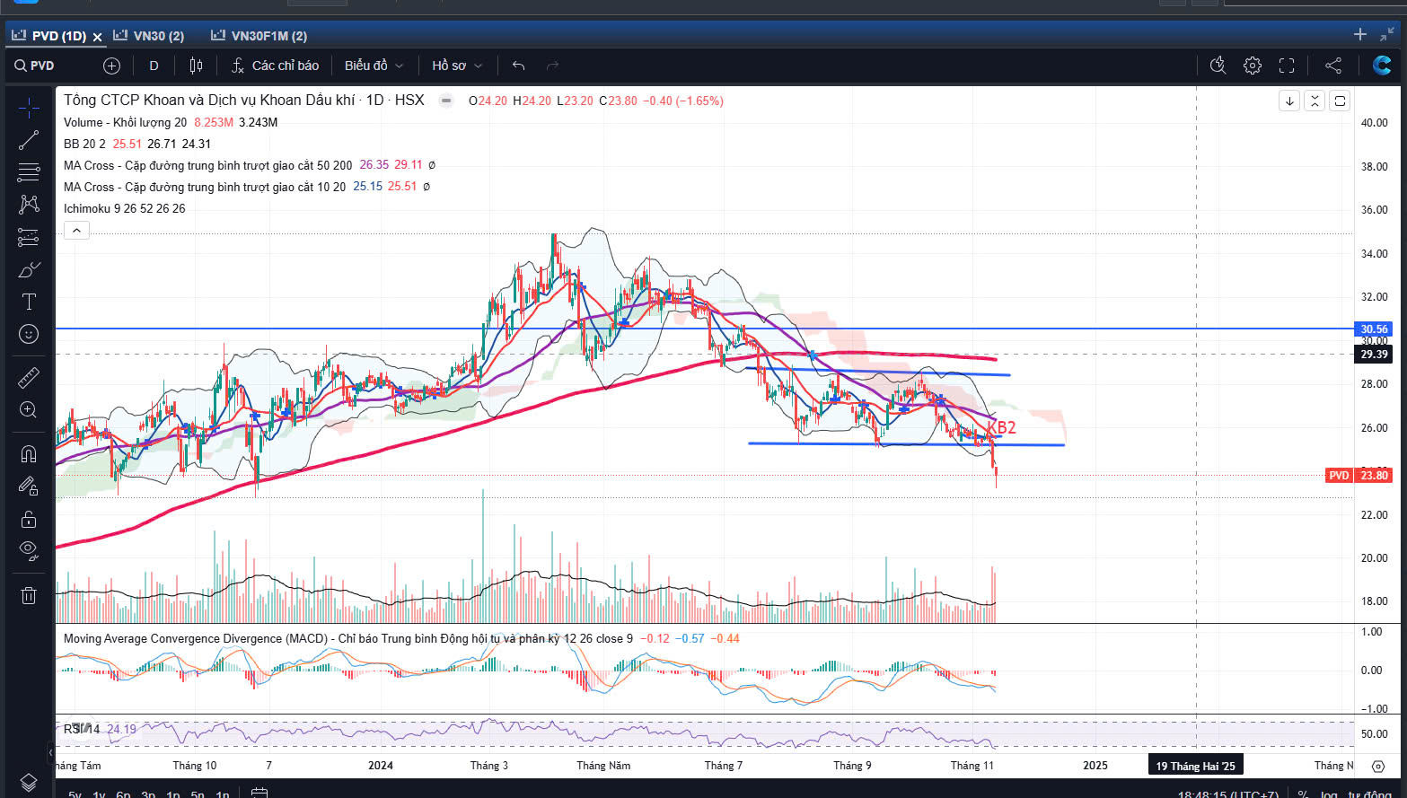Open the emoji sticker tool

29,334
